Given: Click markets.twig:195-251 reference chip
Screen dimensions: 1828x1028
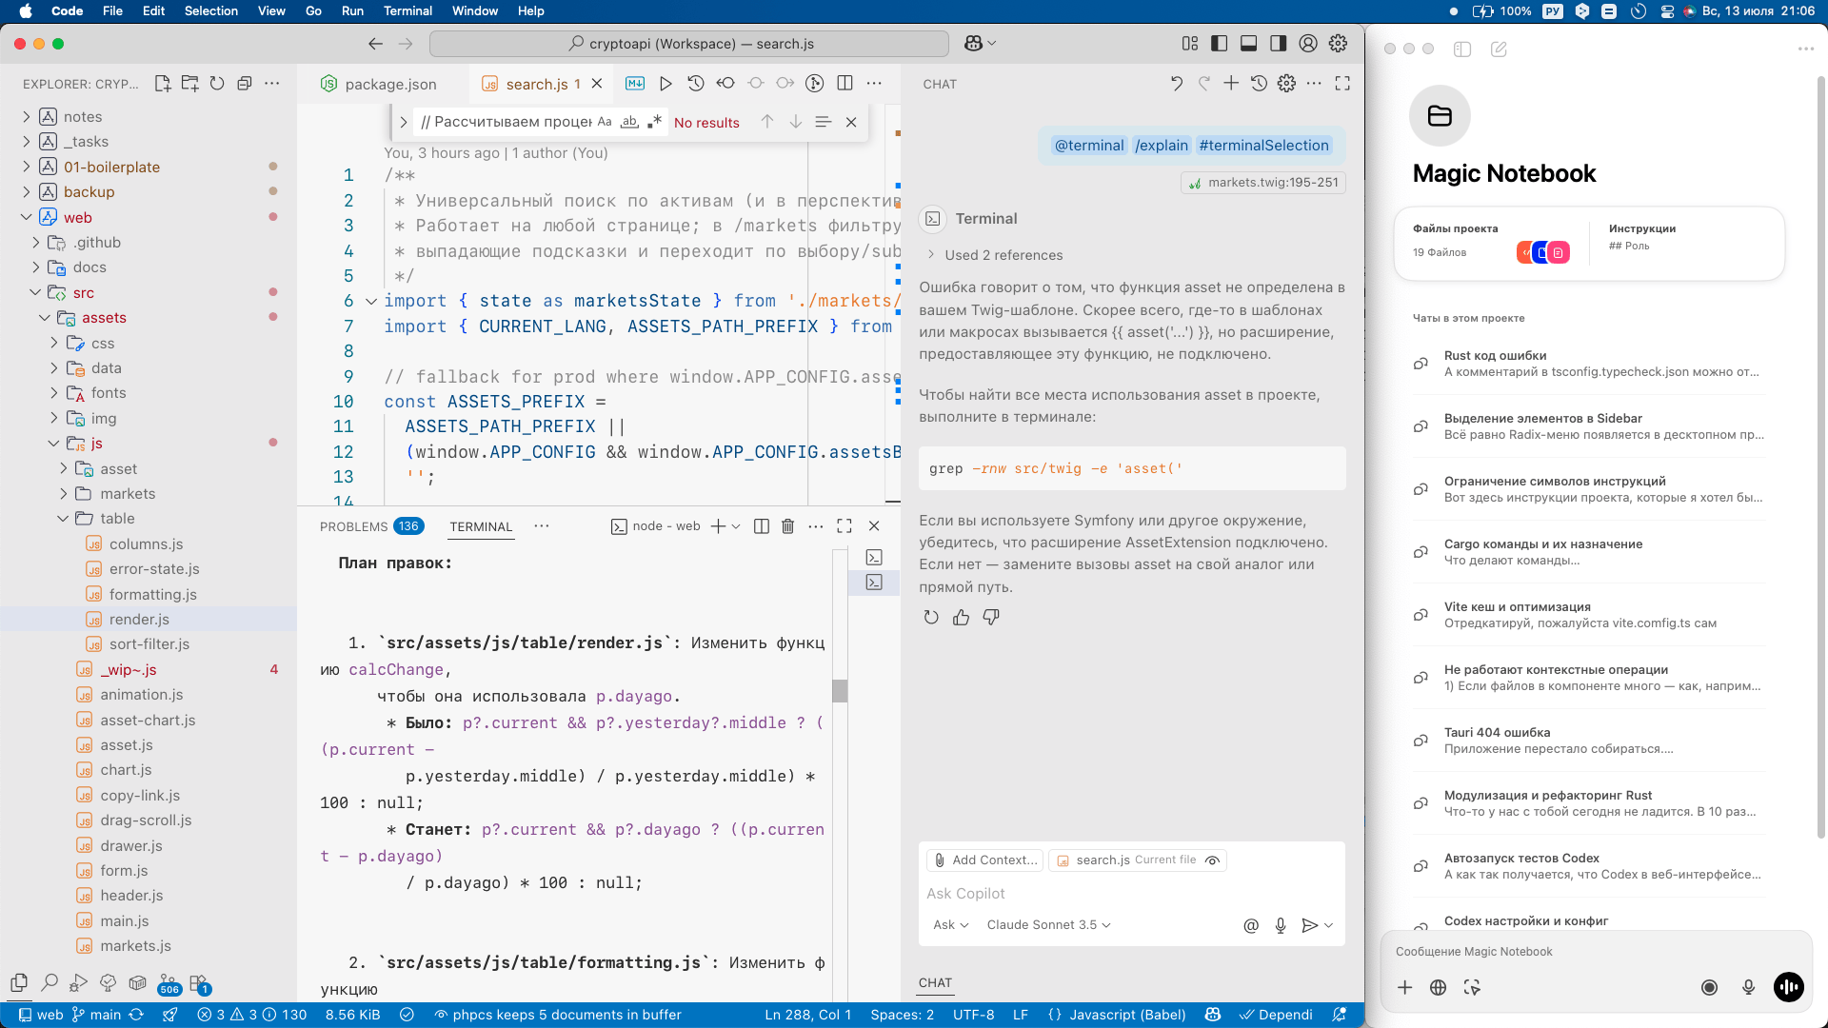Looking at the screenshot, I should click(x=1263, y=183).
